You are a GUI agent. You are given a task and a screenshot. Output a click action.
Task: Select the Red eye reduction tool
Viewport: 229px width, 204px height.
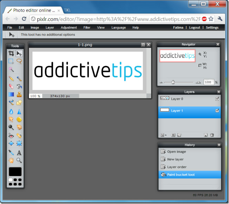(11, 136)
